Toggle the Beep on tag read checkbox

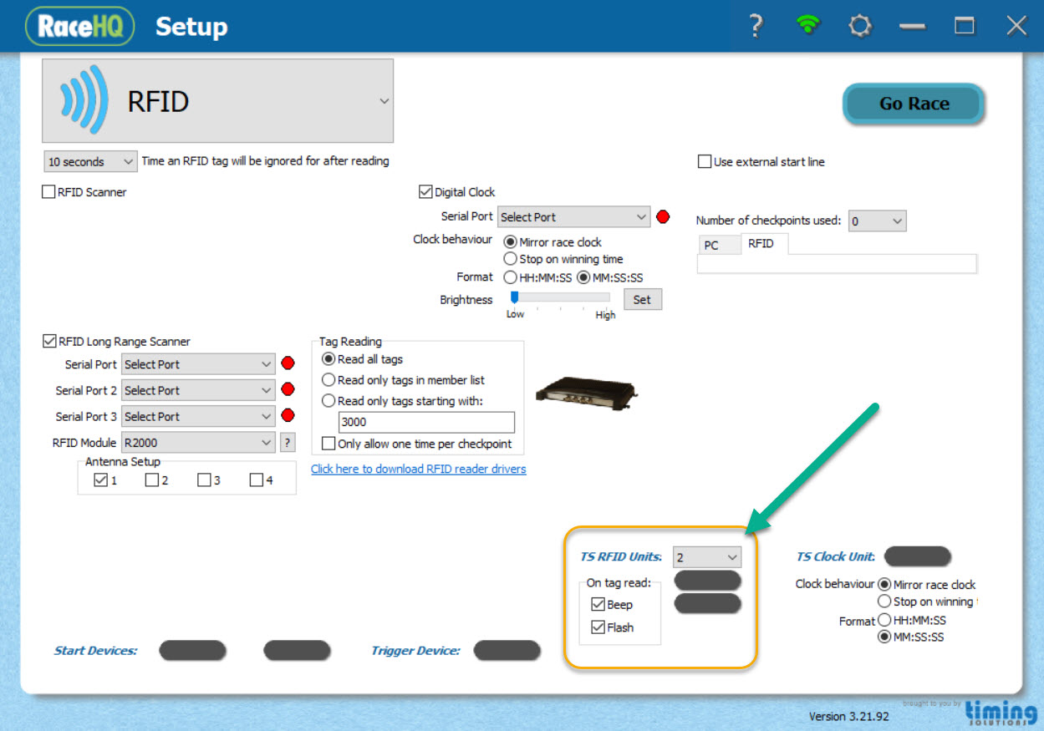click(x=598, y=605)
